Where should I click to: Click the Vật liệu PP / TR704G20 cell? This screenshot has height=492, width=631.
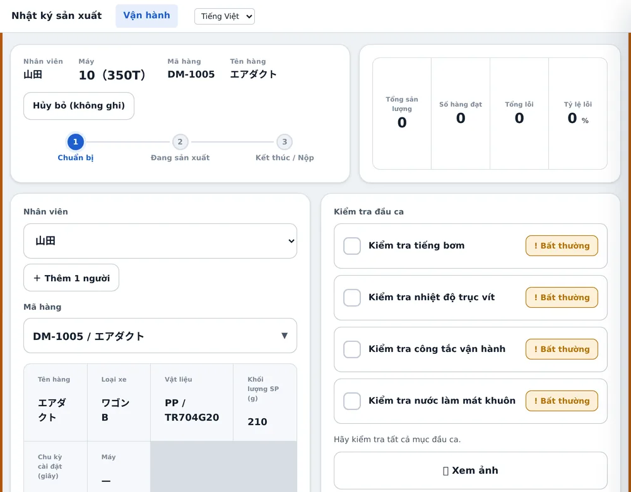coord(192,402)
